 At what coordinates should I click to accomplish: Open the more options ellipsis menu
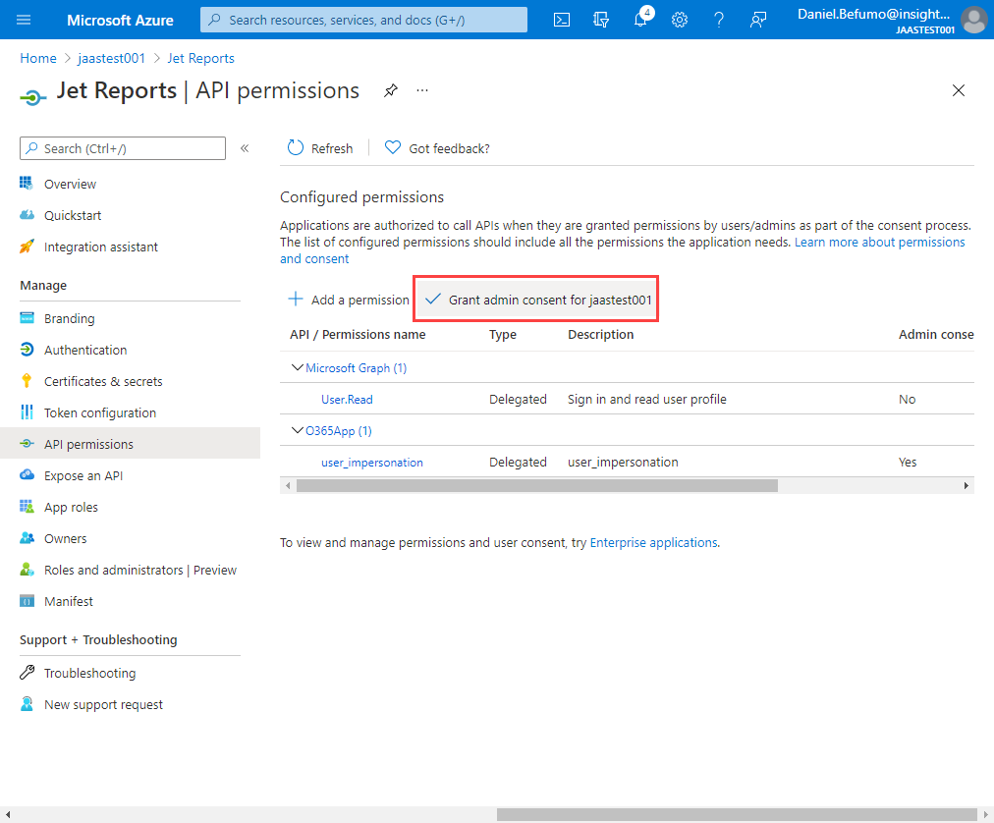click(x=422, y=90)
